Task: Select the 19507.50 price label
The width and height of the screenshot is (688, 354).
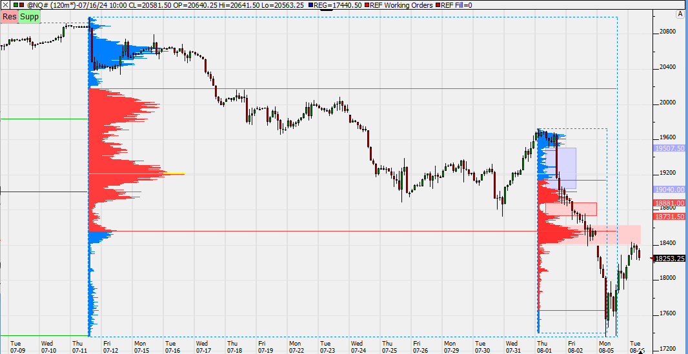Action: (x=669, y=148)
